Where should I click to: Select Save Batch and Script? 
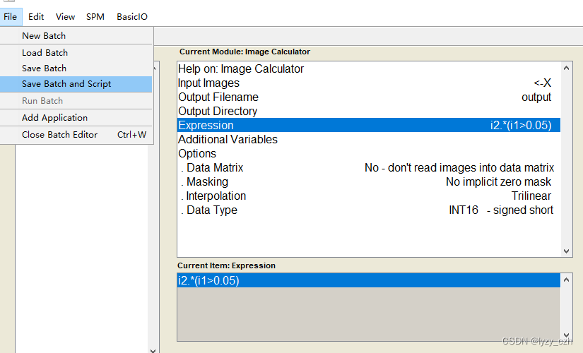click(x=66, y=83)
